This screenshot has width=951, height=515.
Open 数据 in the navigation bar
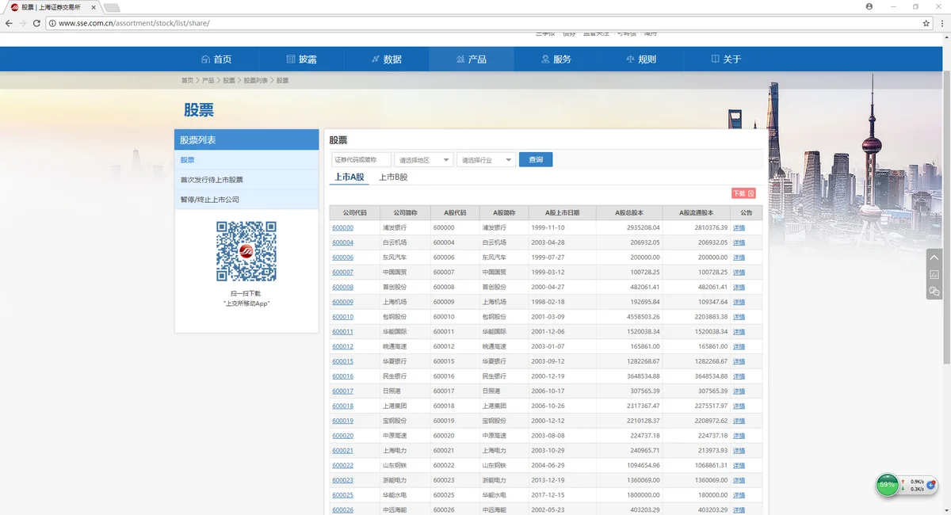click(386, 59)
